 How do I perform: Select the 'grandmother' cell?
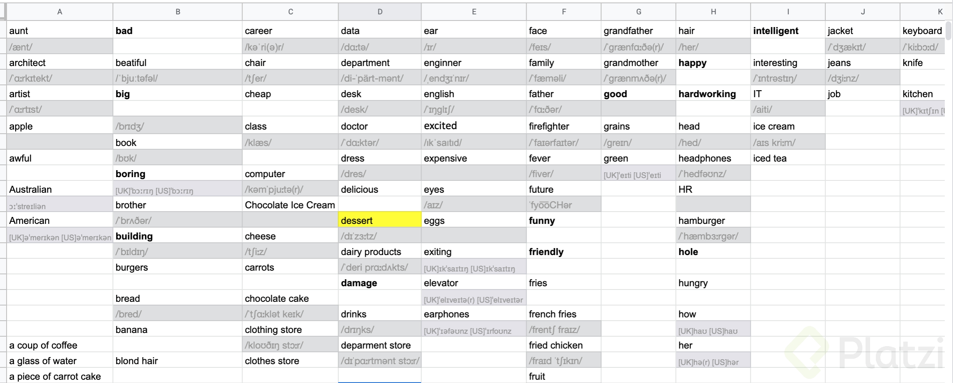tap(638, 63)
